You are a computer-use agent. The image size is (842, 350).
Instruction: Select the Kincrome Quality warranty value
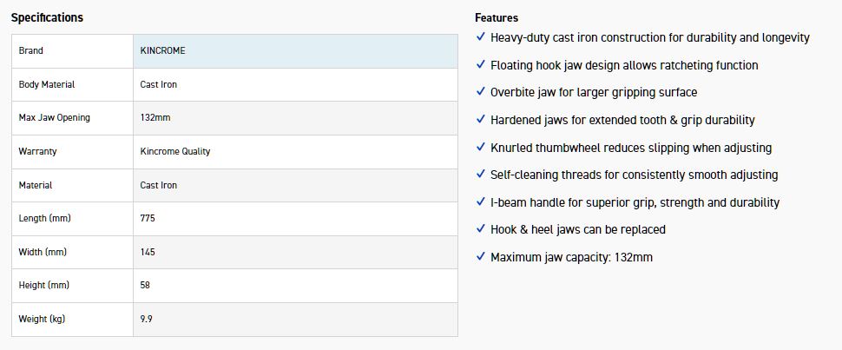pyautogui.click(x=175, y=151)
